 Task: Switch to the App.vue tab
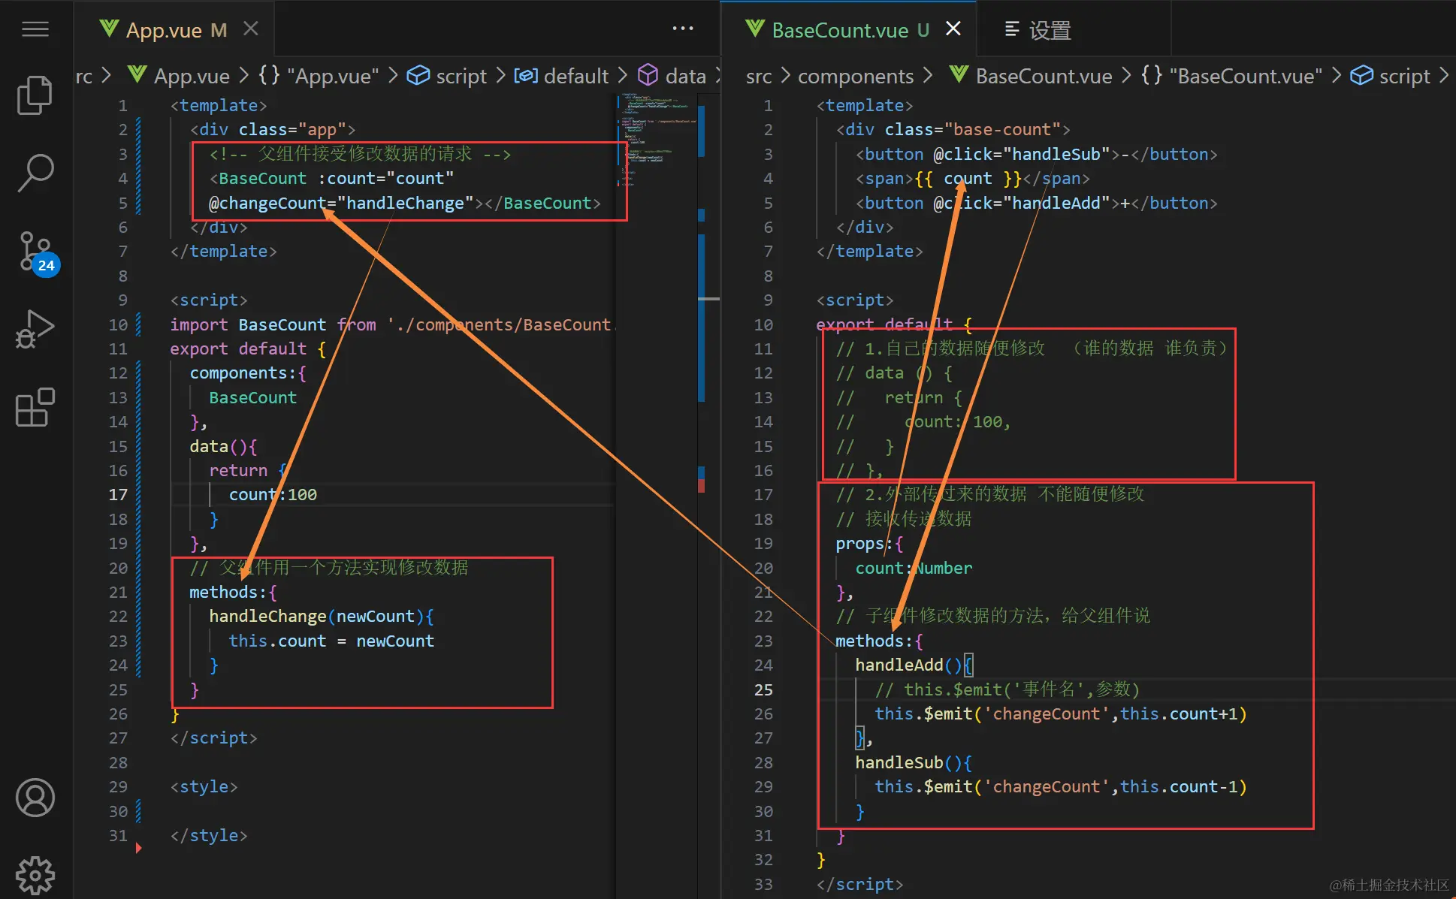coord(176,29)
